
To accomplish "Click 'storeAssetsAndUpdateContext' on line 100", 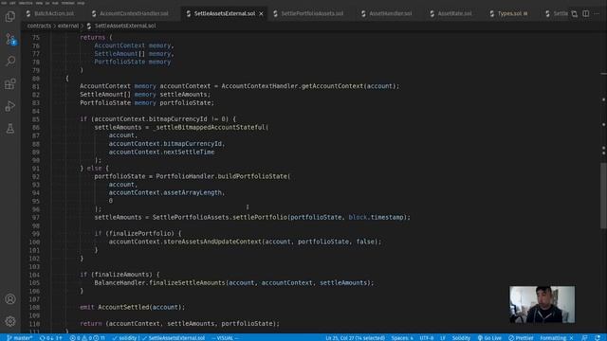I will [212, 242].
